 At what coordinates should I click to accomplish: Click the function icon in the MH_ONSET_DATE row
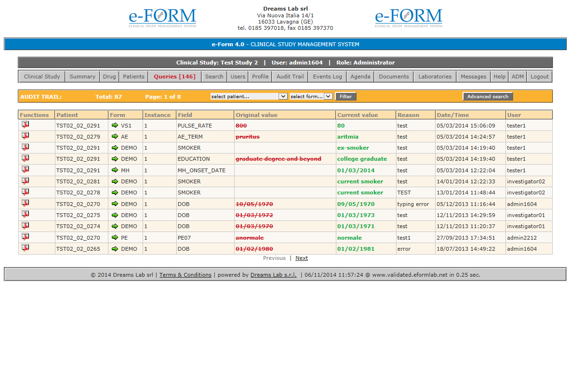tap(25, 169)
